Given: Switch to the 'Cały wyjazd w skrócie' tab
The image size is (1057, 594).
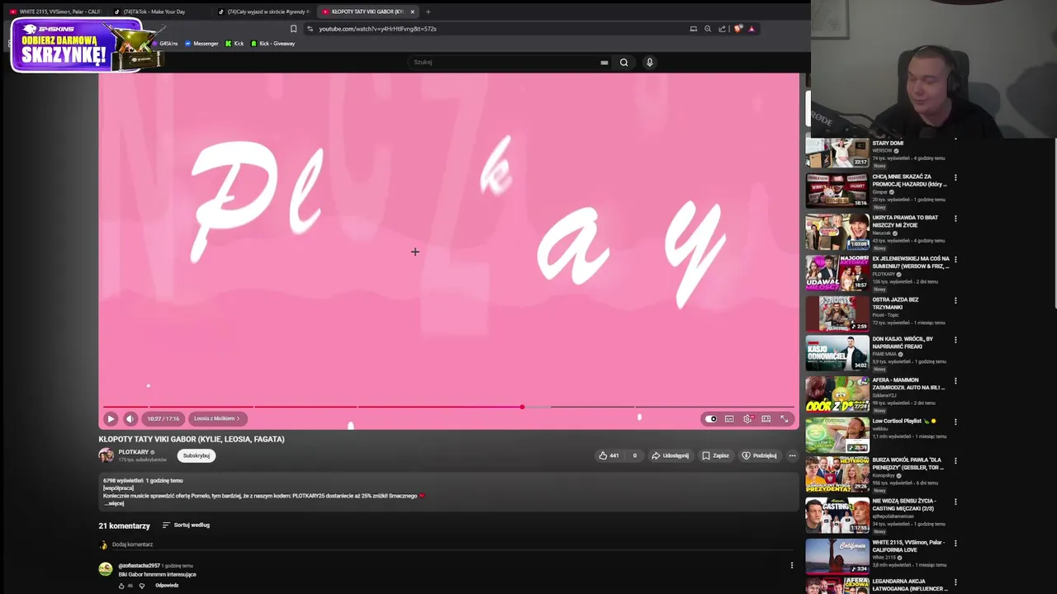Looking at the screenshot, I should pos(263,12).
